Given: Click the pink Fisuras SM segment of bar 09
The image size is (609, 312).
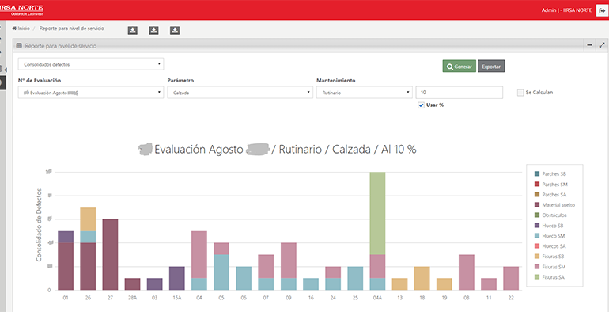Looking at the screenshot, I should (x=288, y=261).
